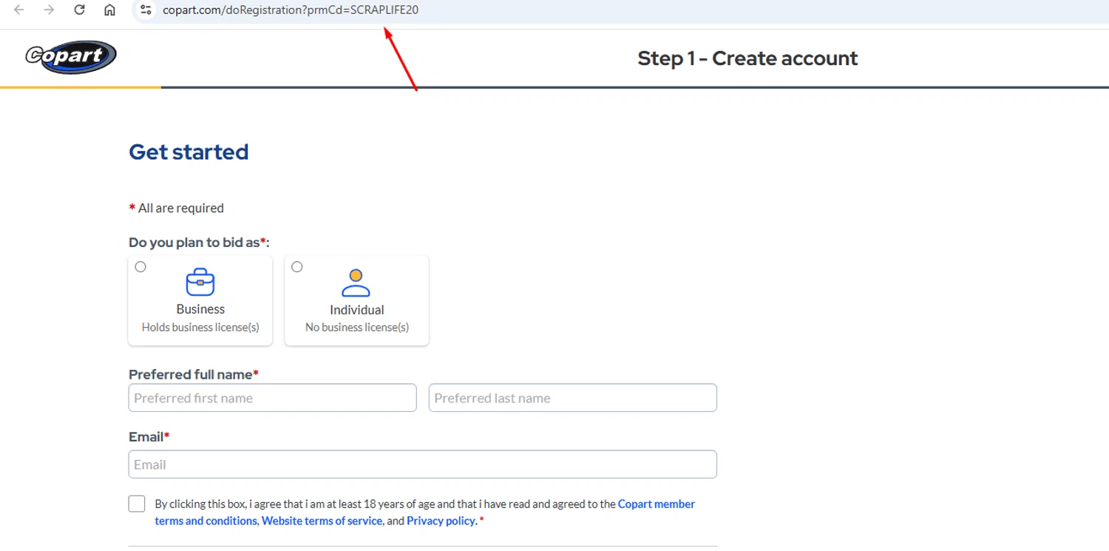Screen dimensions: 1109x551
Task: Click the 'Holds business license(s)' text
Action: click(200, 327)
